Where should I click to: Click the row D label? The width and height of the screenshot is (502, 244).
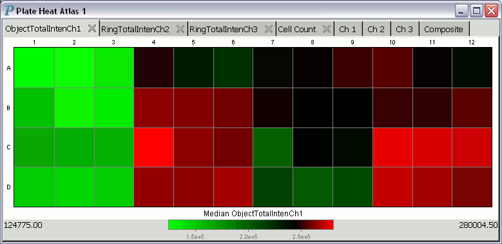8,187
